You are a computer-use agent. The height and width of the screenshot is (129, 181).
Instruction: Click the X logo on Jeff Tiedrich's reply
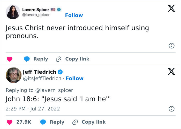pyautogui.click(x=169, y=71)
